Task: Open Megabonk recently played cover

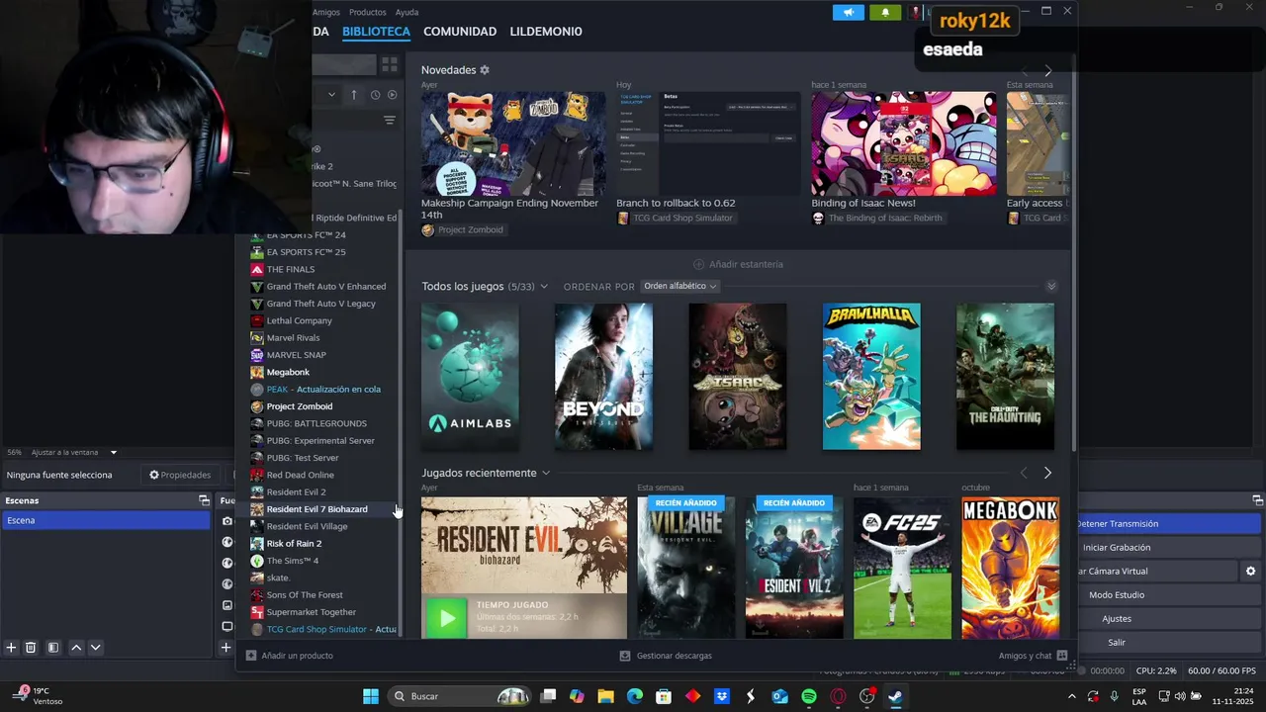Action: tap(1010, 569)
